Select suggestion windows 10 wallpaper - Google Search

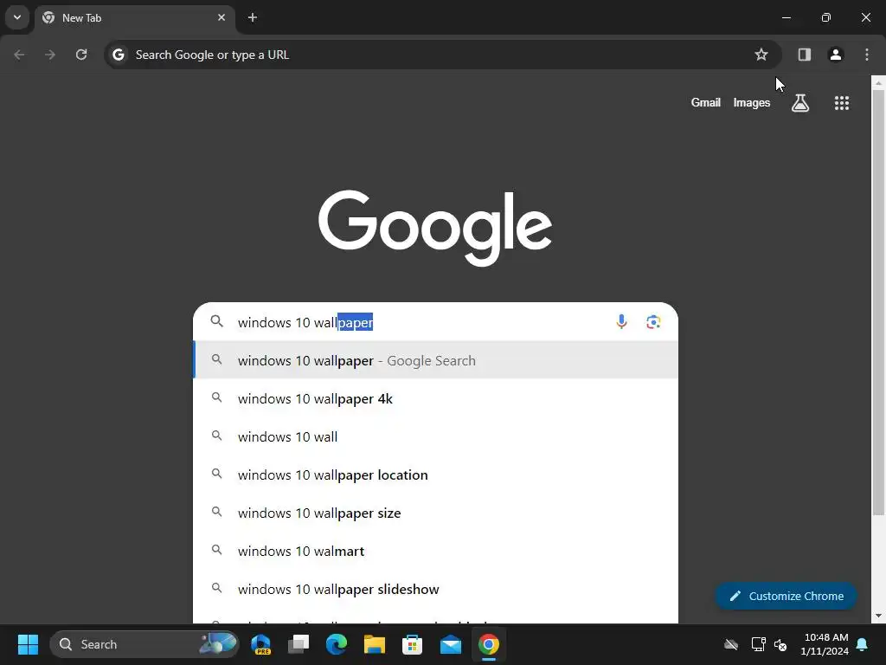click(436, 360)
